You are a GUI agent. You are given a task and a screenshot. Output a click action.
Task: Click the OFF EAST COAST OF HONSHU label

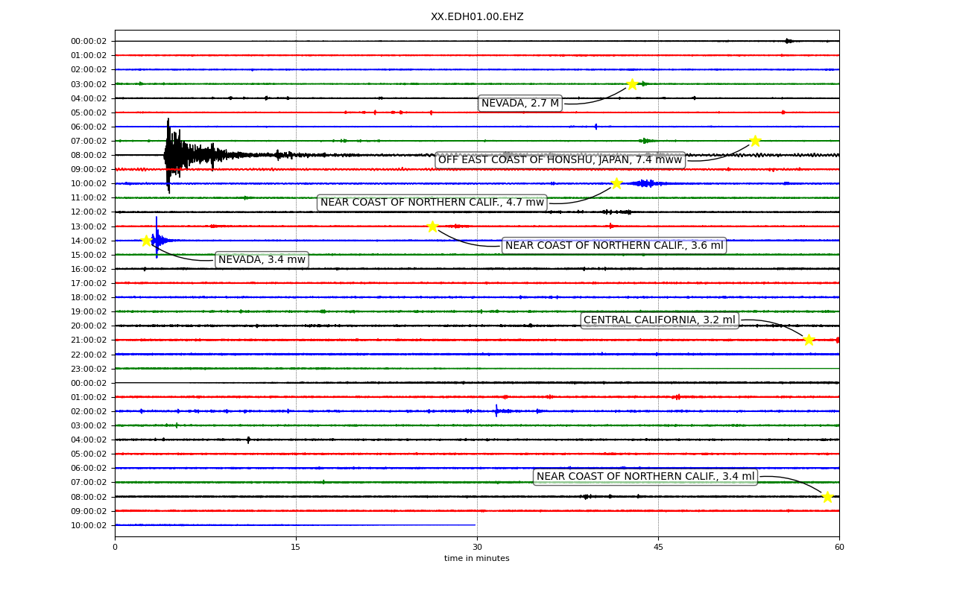pos(560,160)
